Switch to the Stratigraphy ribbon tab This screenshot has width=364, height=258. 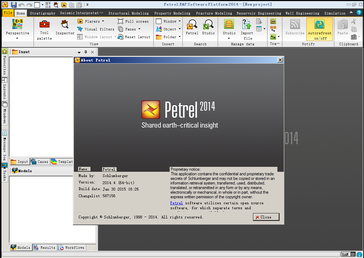click(x=43, y=13)
